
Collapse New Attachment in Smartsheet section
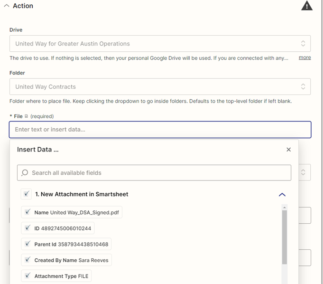pos(282,195)
